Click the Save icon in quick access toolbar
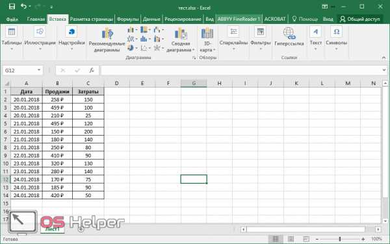 click(12, 6)
